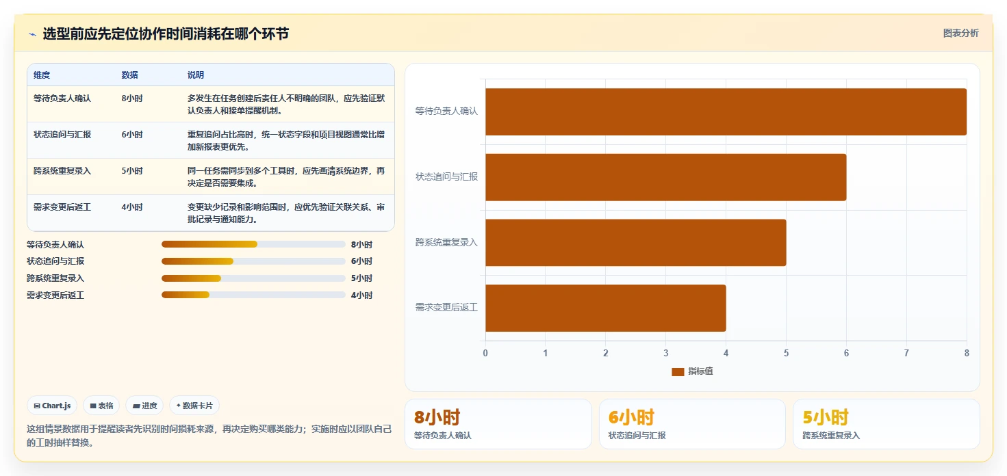This screenshot has height=476, width=1007.
Task: Click the 说明 column header
Action: 196,75
